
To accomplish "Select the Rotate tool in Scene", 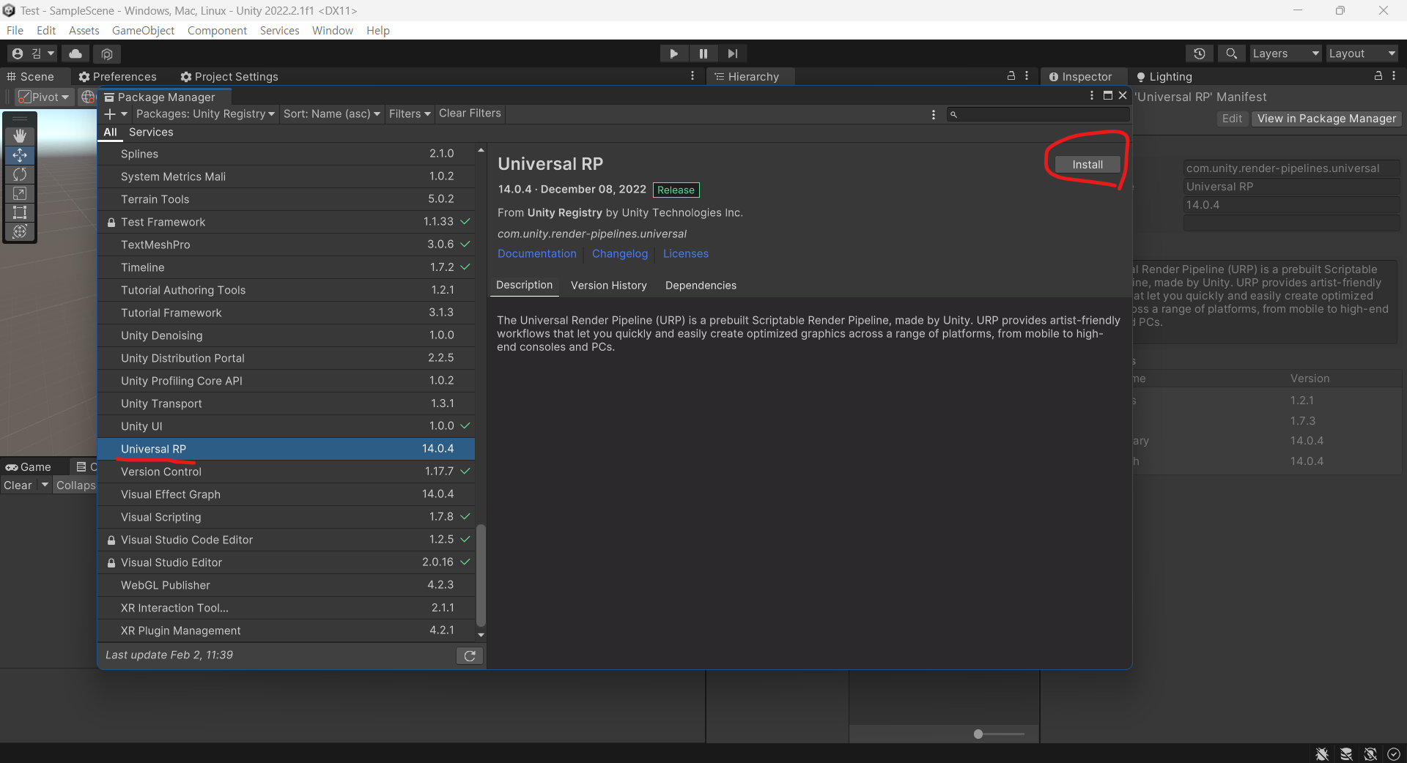I will pos(20,174).
